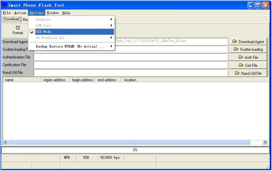This screenshot has height=171, width=272.
Task: Switch to the Download tab
Action: coord(11,19)
